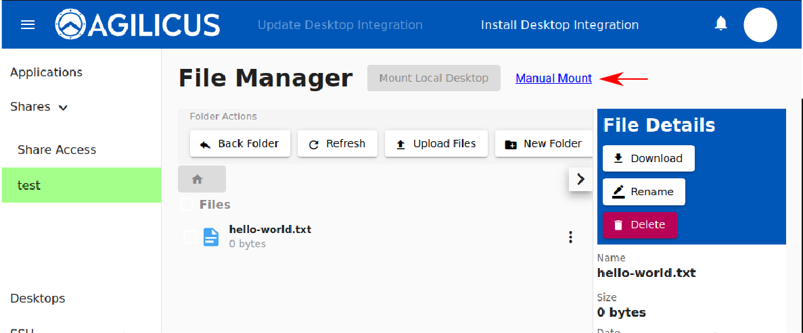Viewport: 803px width, 333px height.
Task: Click the Agilicus logo
Action: (137, 25)
